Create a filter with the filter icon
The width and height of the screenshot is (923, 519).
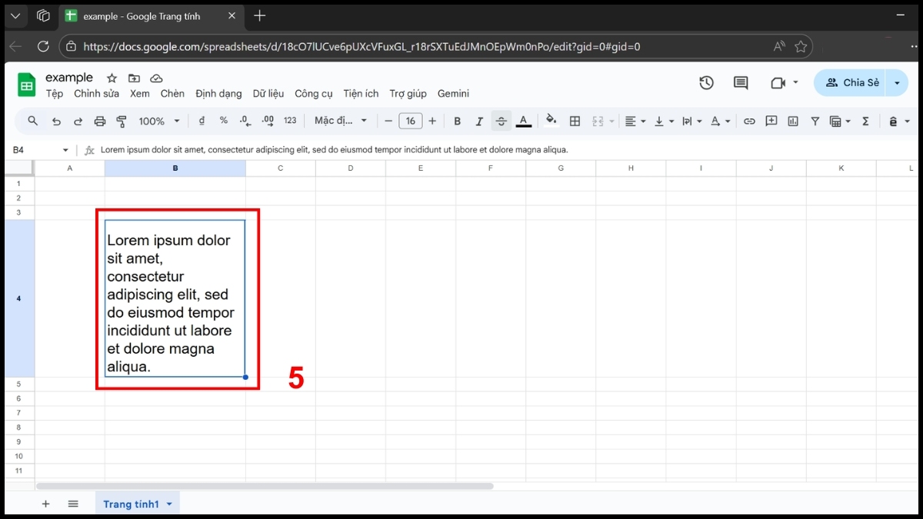pyautogui.click(x=815, y=121)
